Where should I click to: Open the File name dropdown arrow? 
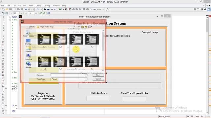click(x=86, y=75)
